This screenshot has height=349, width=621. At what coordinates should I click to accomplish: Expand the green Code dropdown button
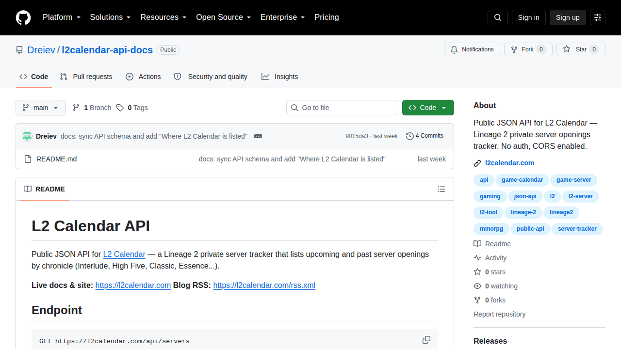pyautogui.click(x=428, y=108)
